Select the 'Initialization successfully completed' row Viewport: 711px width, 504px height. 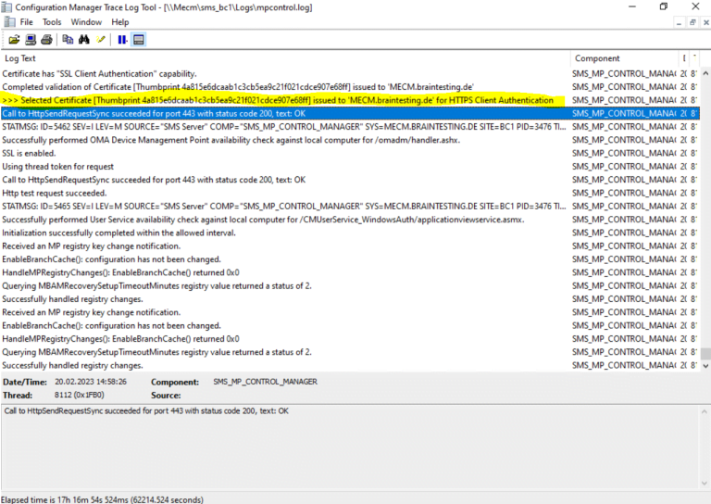[350, 233]
